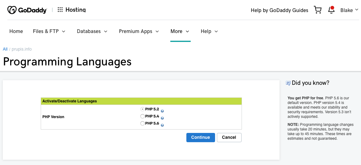View notifications via the bell icon
The image size is (361, 165).
(331, 10)
